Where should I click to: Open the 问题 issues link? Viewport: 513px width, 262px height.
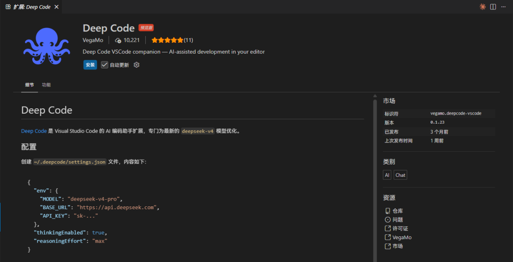(x=398, y=220)
